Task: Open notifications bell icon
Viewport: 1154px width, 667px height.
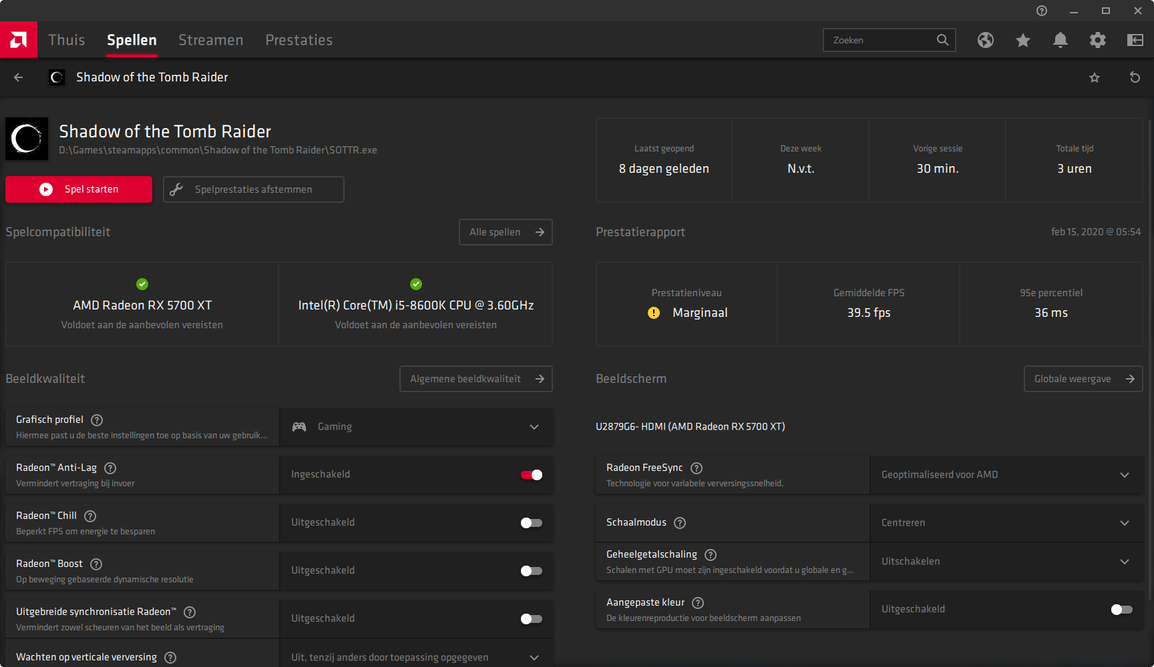Action: coord(1061,40)
